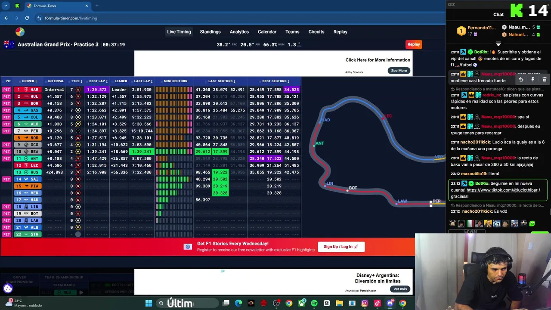551x310 pixels.
Task: Click the hard tyre icon in GAS row
Action: (x=78, y=110)
